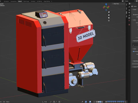Switch to the Video Editing workspace tab

click(47, 1)
